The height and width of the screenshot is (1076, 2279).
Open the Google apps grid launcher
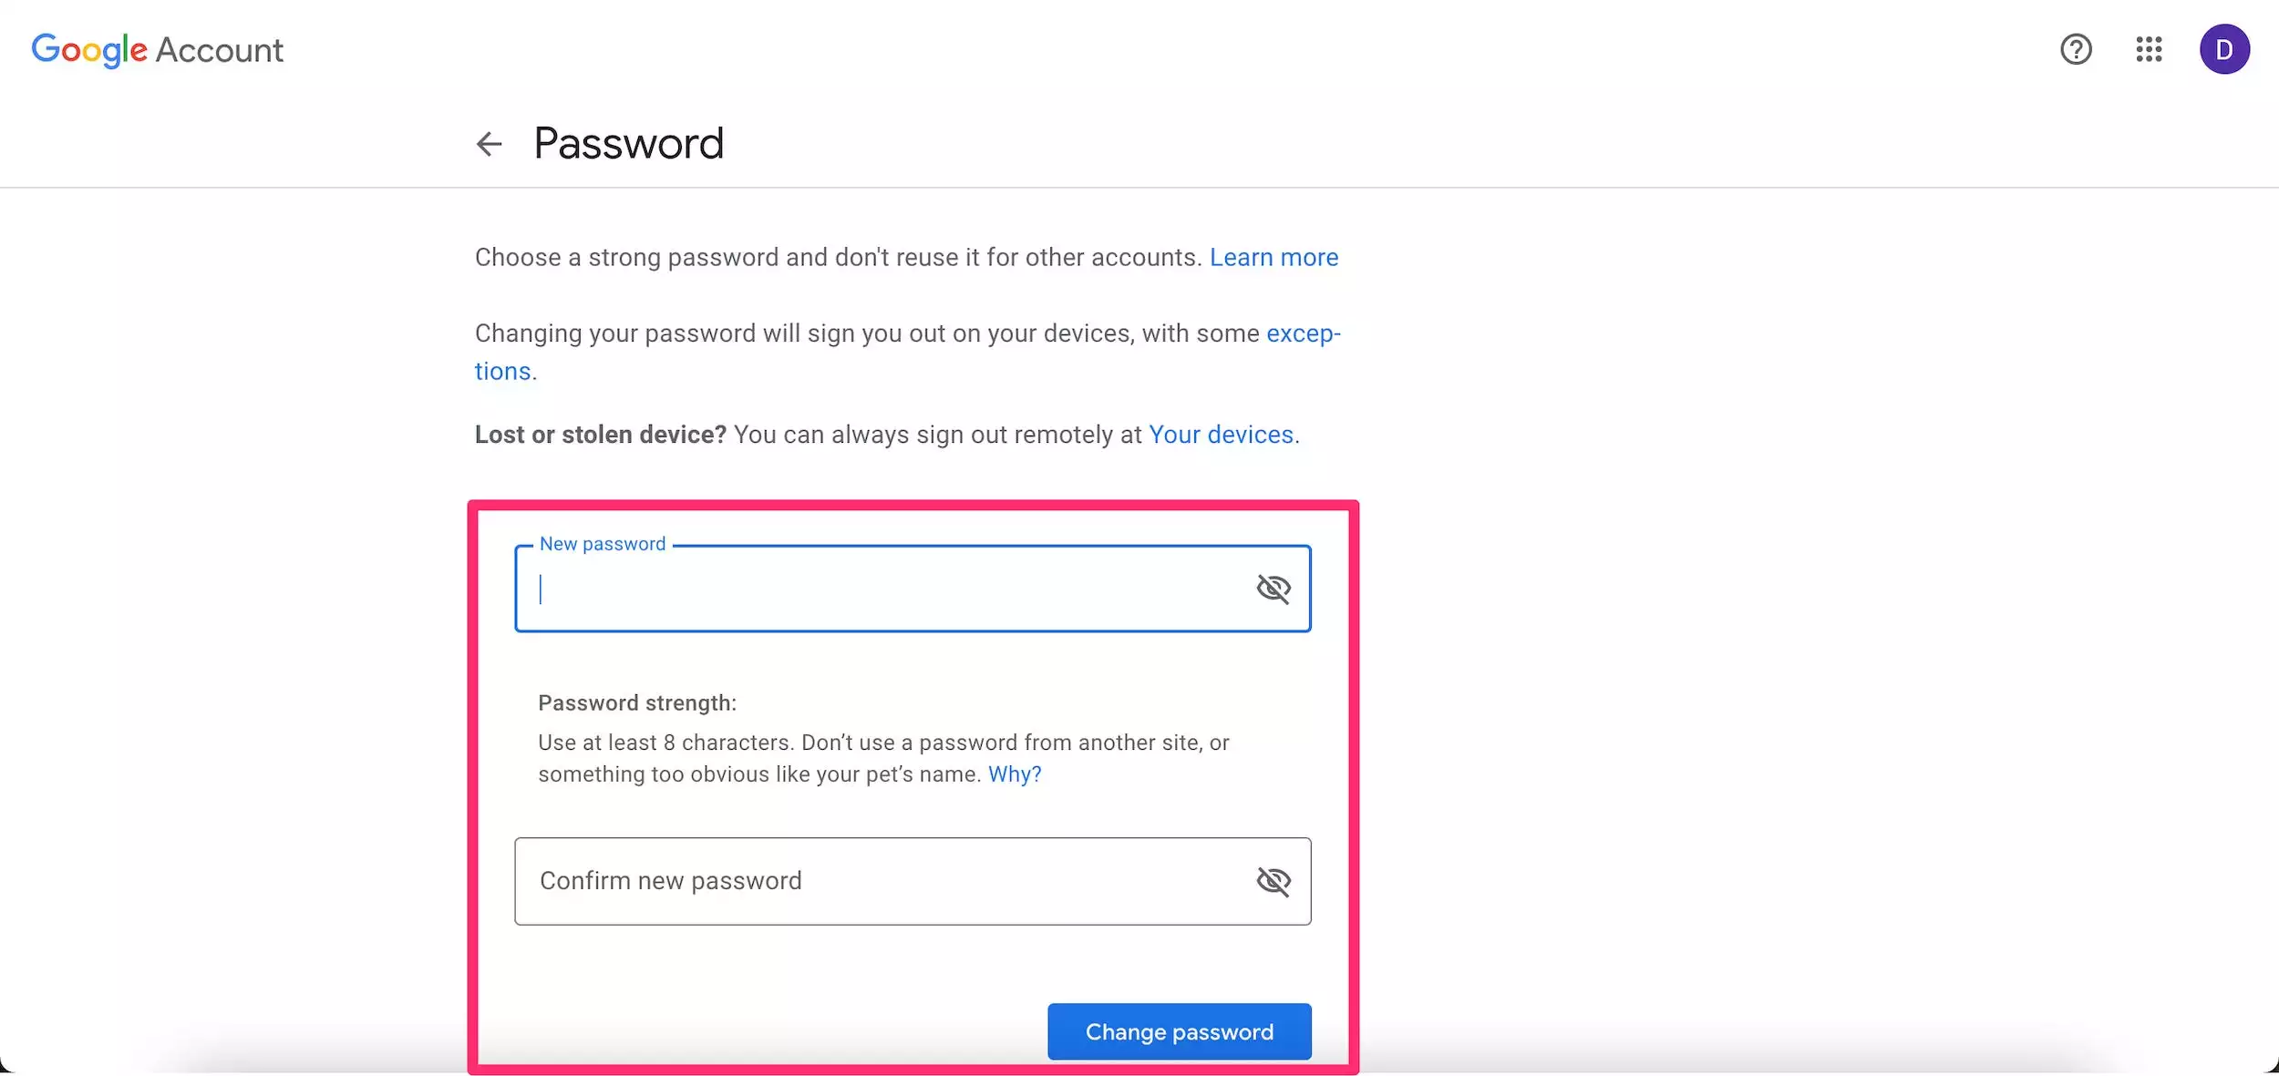[2149, 49]
